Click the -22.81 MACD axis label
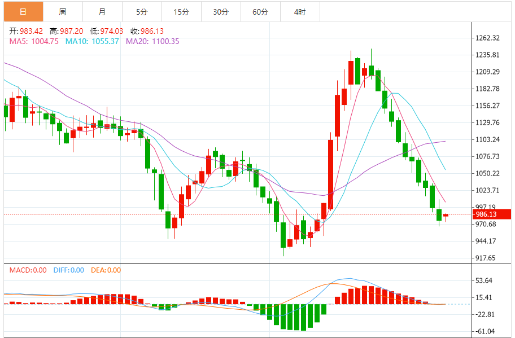 (x=485, y=314)
